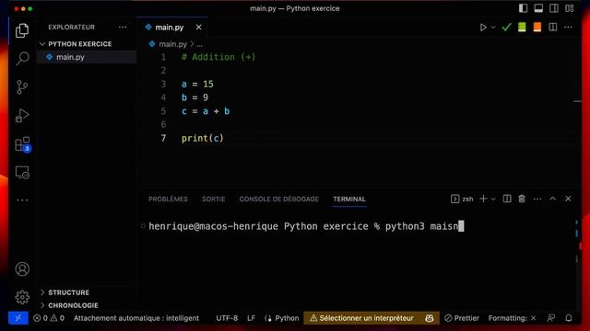Split the terminal pane

[x=507, y=199]
